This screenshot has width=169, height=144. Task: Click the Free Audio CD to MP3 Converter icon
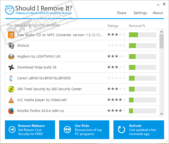pos(11,35)
